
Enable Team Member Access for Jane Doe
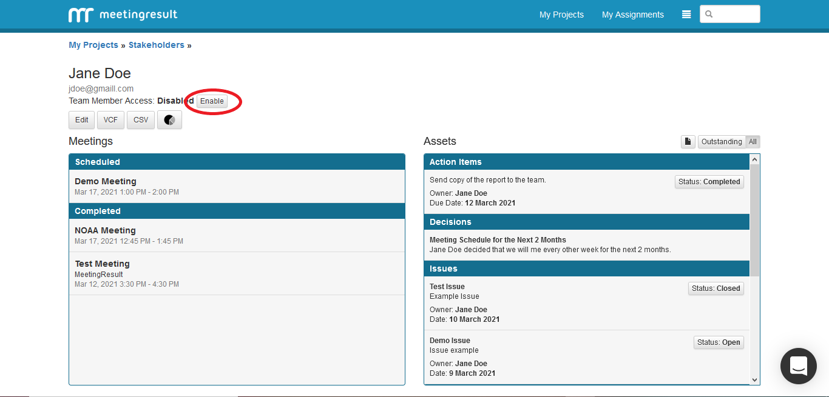coord(212,101)
